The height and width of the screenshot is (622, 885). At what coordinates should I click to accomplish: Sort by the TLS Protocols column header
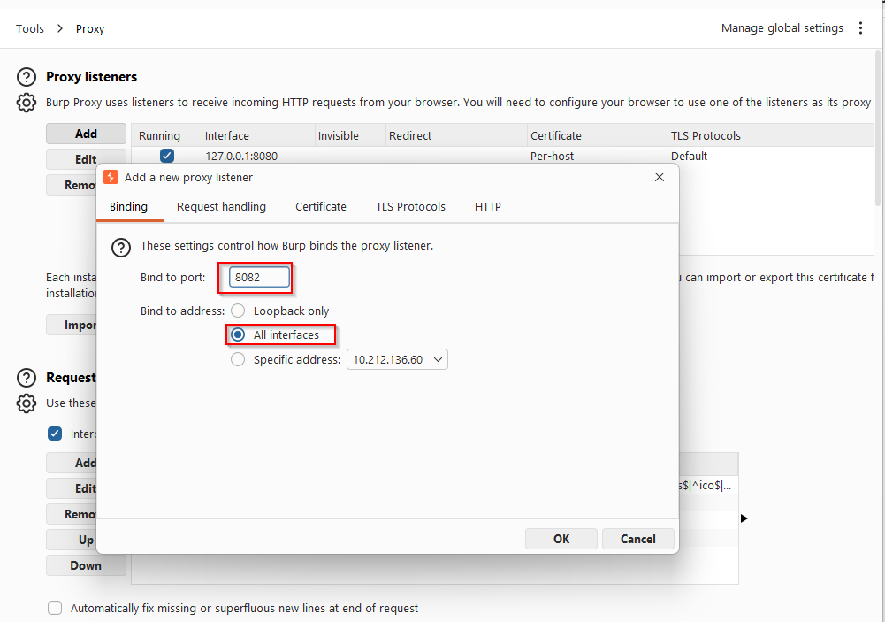(x=771, y=135)
